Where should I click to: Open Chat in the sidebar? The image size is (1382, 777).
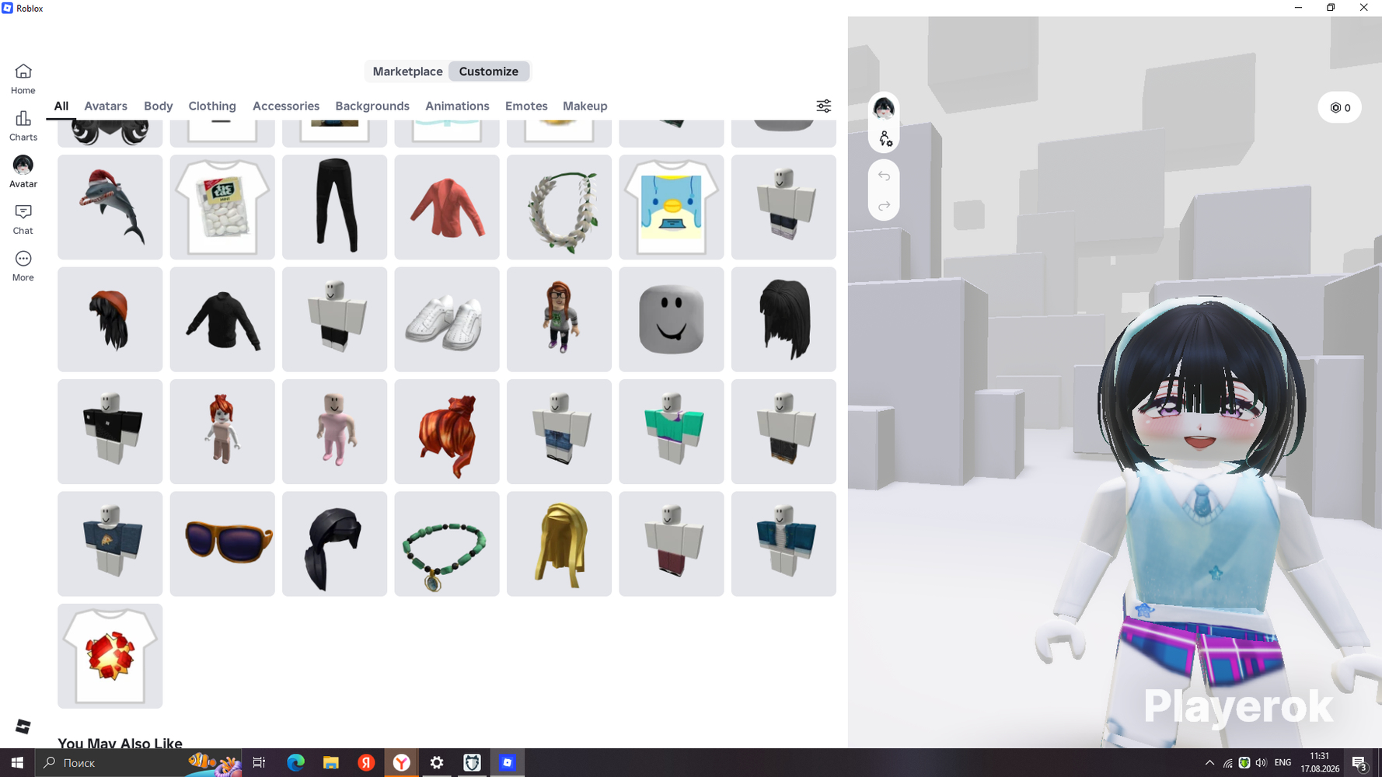point(23,219)
